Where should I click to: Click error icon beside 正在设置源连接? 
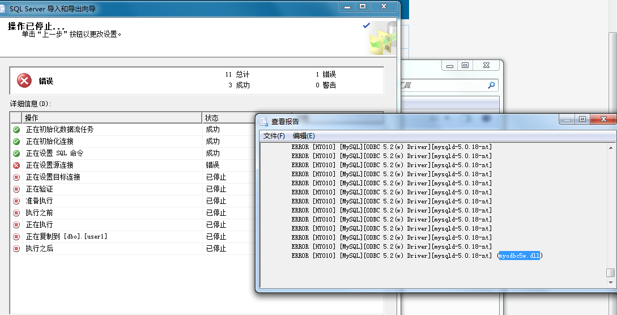16,165
